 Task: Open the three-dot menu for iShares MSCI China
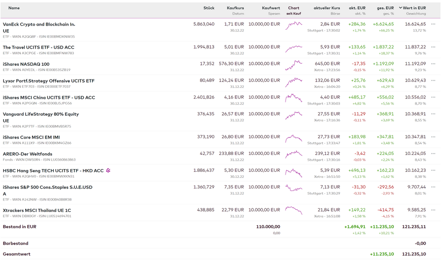(x=433, y=98)
